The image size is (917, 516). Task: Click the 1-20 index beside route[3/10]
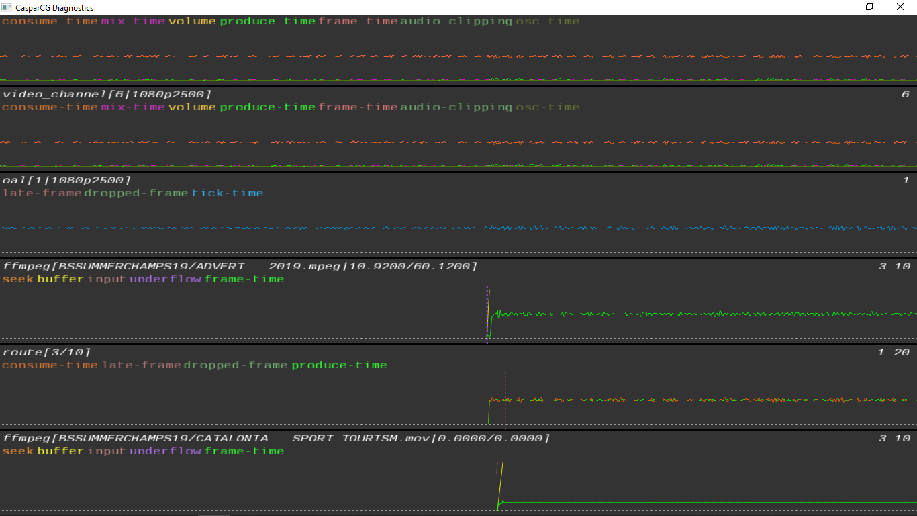pos(894,353)
